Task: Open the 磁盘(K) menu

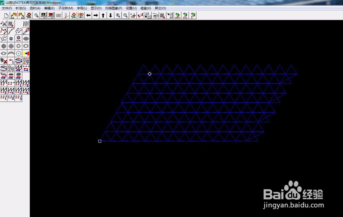Action: click(146, 8)
